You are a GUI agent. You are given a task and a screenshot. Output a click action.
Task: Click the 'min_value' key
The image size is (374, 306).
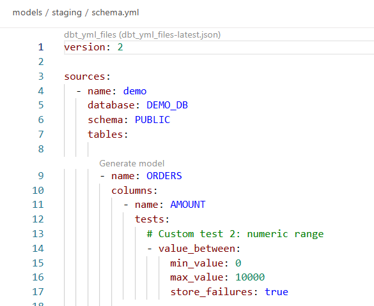pos(197,263)
